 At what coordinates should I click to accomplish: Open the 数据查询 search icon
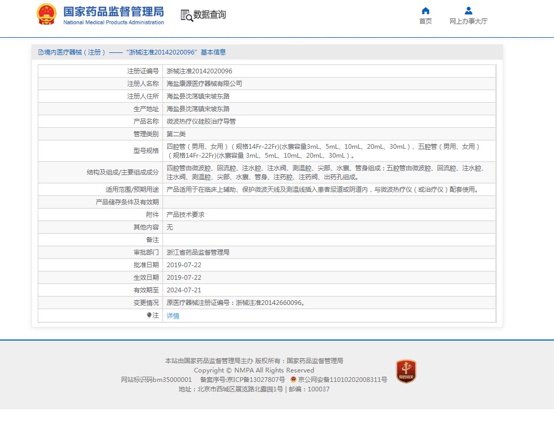point(187,15)
